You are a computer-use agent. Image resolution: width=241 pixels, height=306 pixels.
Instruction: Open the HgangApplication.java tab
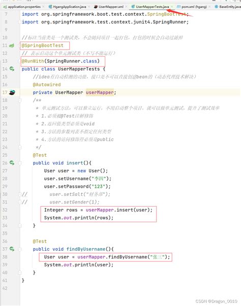[67, 7]
